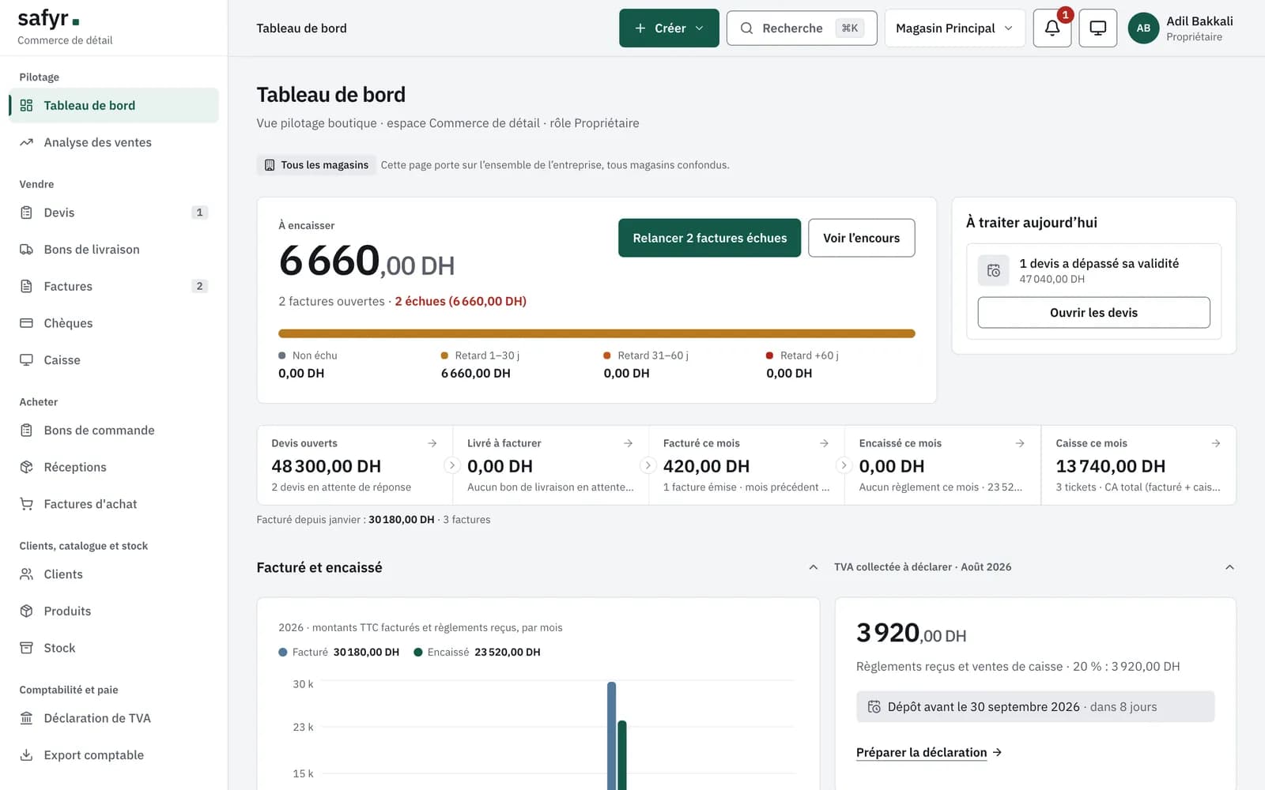Viewport: 1265px width, 790px height.
Task: Collapse the Facturé et encaissé section
Action: [x=814, y=567]
